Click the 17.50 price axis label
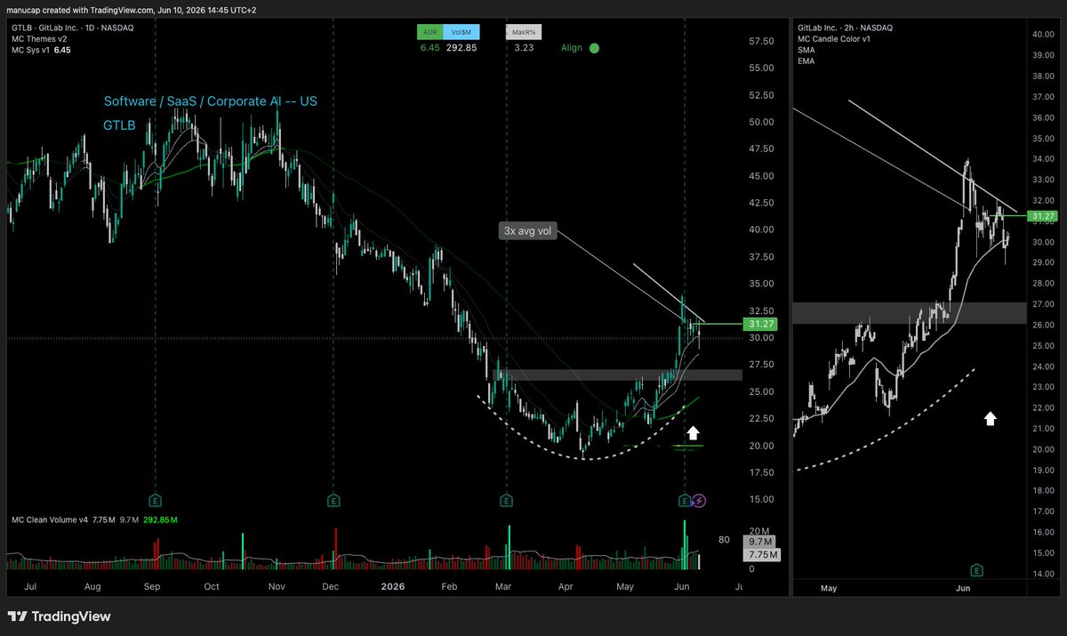Viewport: 1067px width, 636px height. 761,473
